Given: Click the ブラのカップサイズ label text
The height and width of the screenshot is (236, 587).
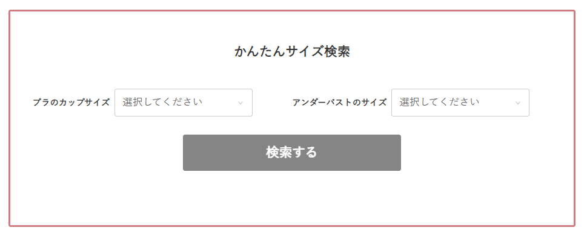Looking at the screenshot, I should pos(71,103).
